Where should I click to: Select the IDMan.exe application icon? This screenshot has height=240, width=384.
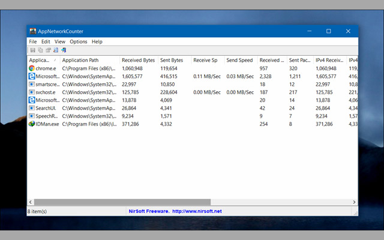pos(32,124)
